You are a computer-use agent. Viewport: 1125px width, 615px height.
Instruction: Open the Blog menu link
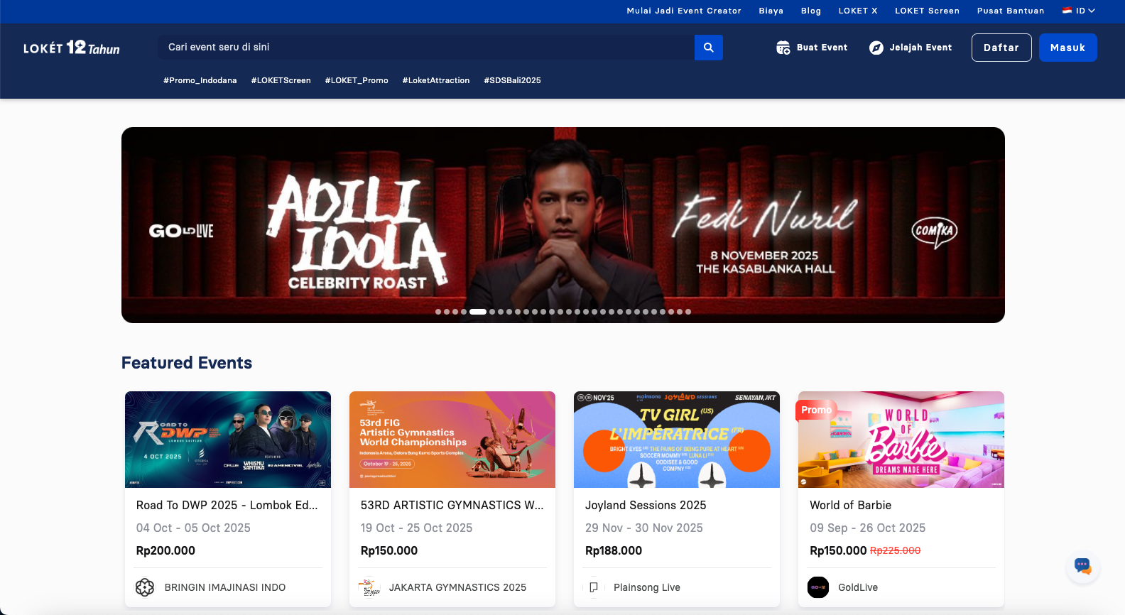tap(810, 11)
